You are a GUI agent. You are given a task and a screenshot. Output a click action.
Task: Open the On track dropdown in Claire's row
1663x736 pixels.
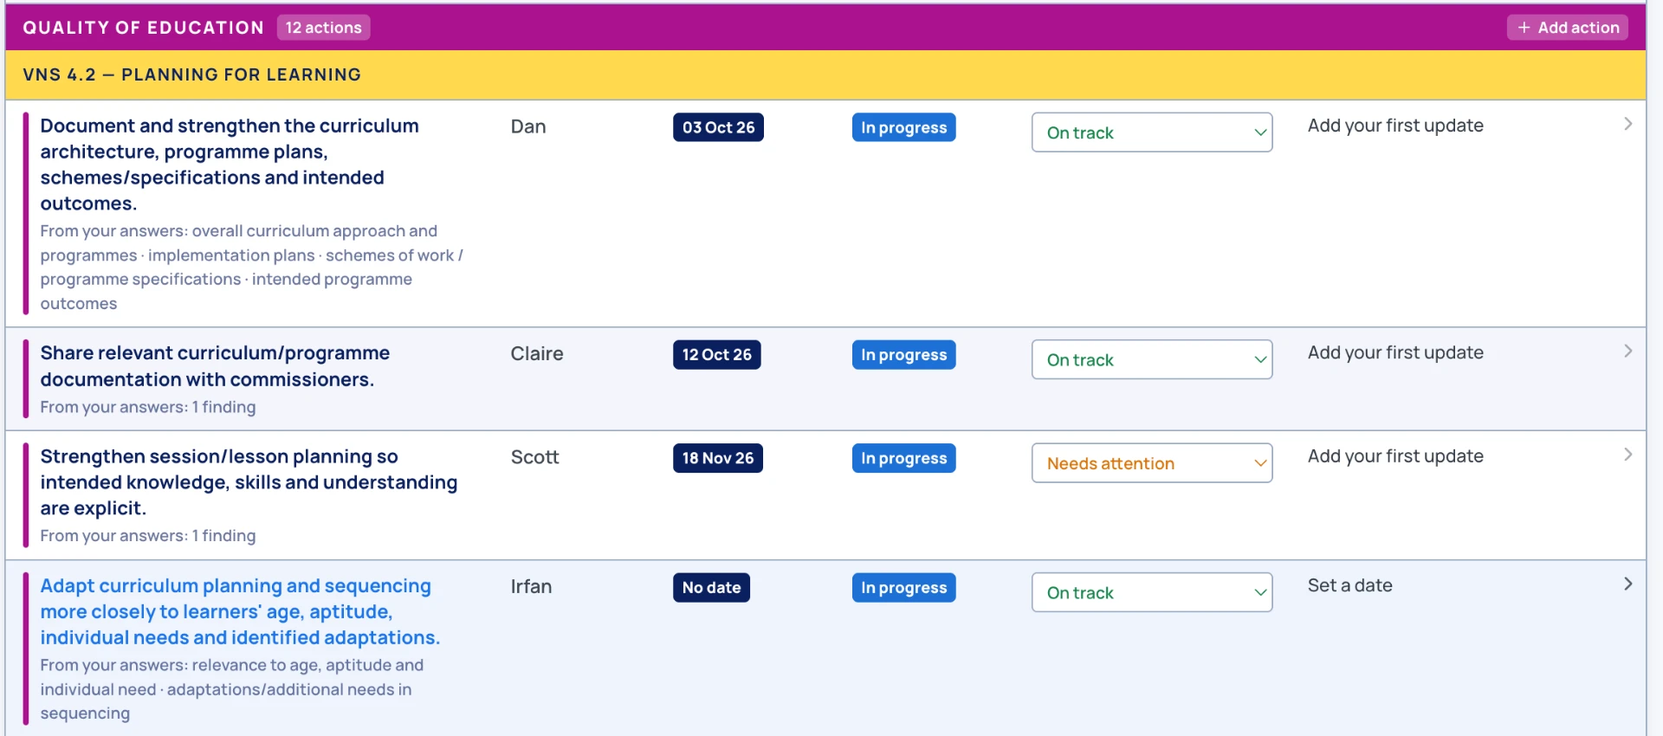[x=1152, y=359]
